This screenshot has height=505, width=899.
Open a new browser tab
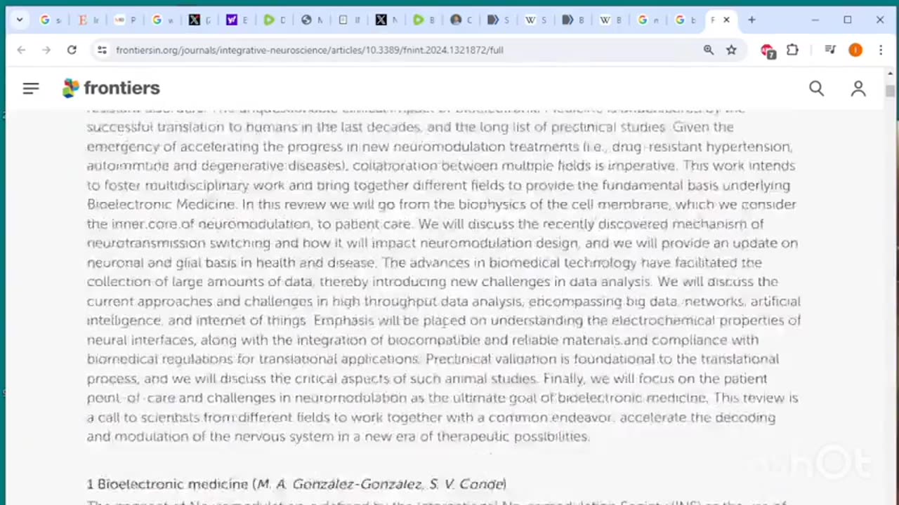click(752, 20)
